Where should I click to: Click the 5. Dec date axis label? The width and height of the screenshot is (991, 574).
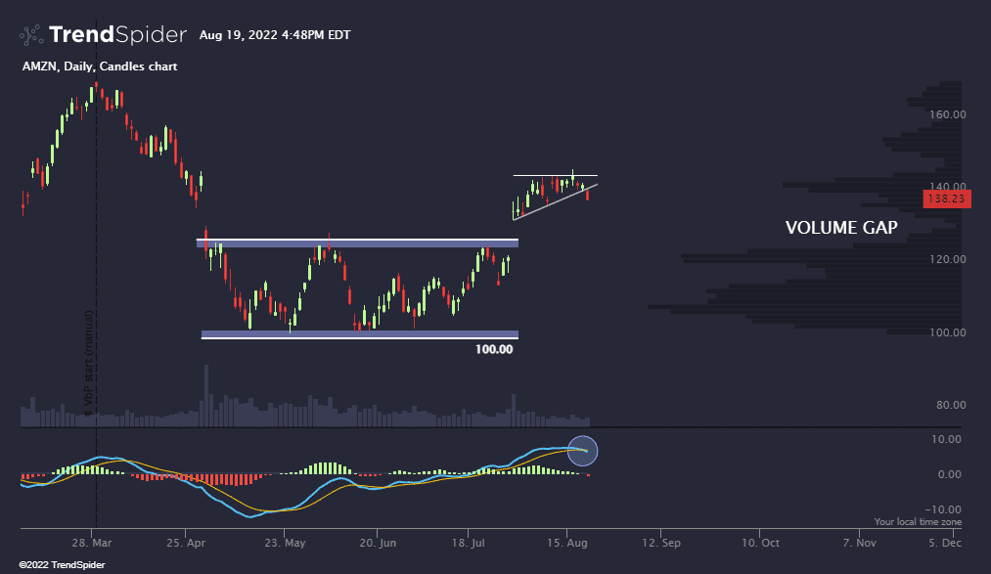tap(945, 541)
